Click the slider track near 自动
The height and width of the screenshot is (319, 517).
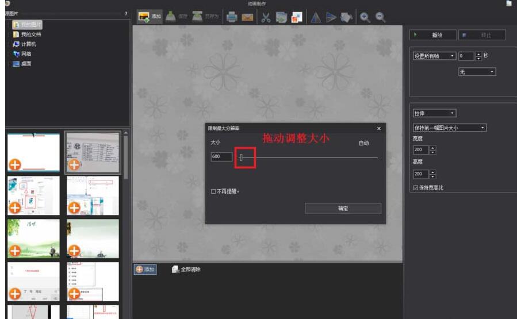tap(365, 157)
